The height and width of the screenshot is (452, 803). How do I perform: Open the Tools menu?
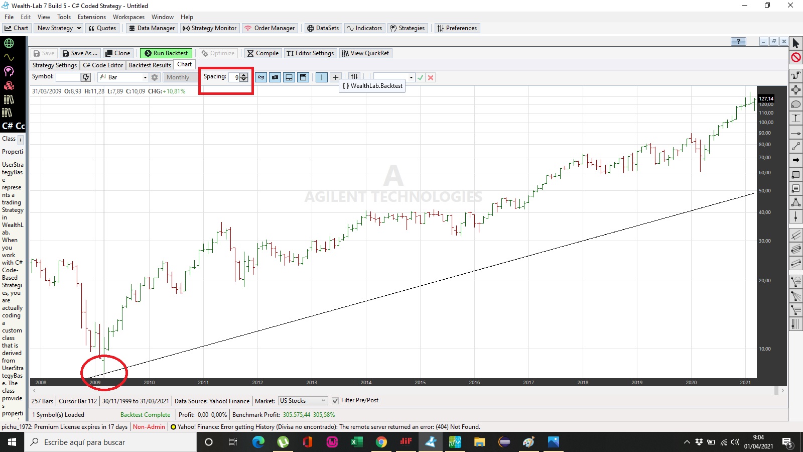pos(64,17)
